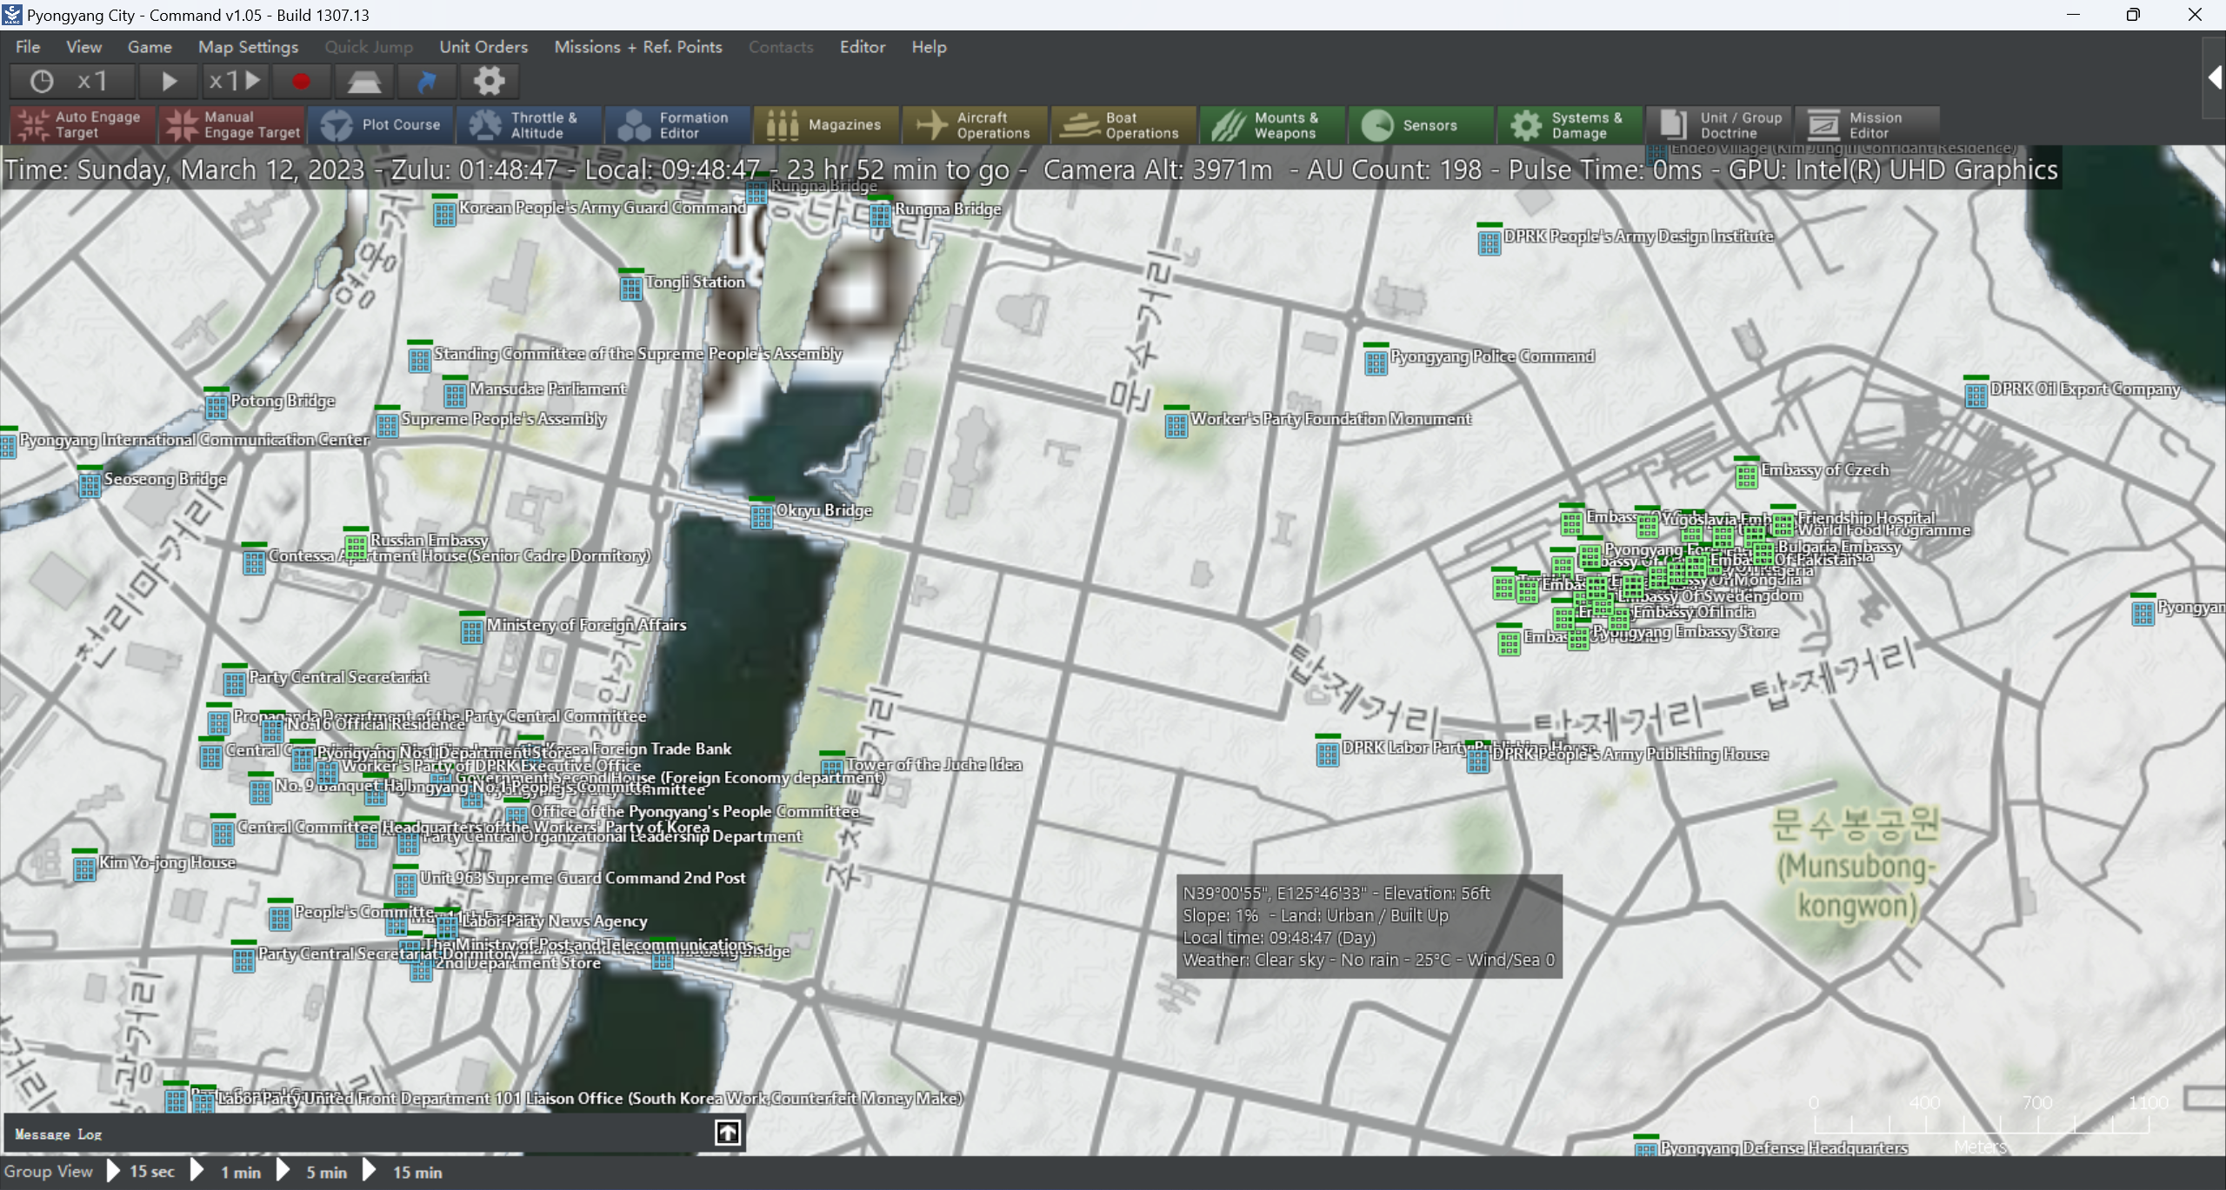The width and height of the screenshot is (2226, 1190).
Task: Open Throttle & Altitude panel
Action: (530, 124)
